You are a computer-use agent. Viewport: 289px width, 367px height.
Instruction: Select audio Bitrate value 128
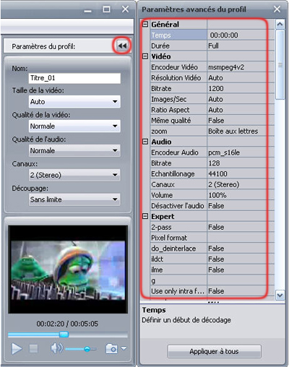coord(241,163)
